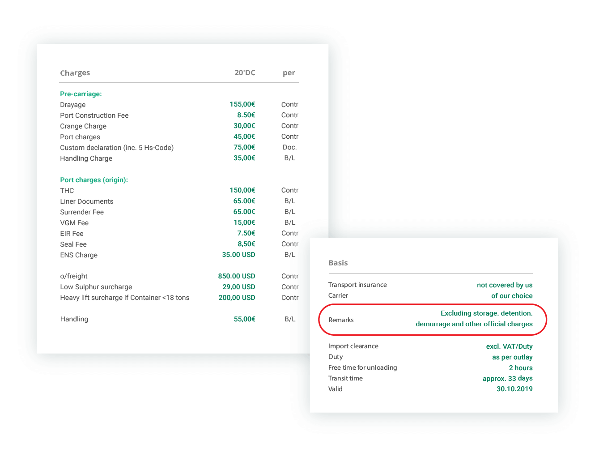Click the Valid label
The height and width of the screenshot is (457, 595).
[x=336, y=389]
